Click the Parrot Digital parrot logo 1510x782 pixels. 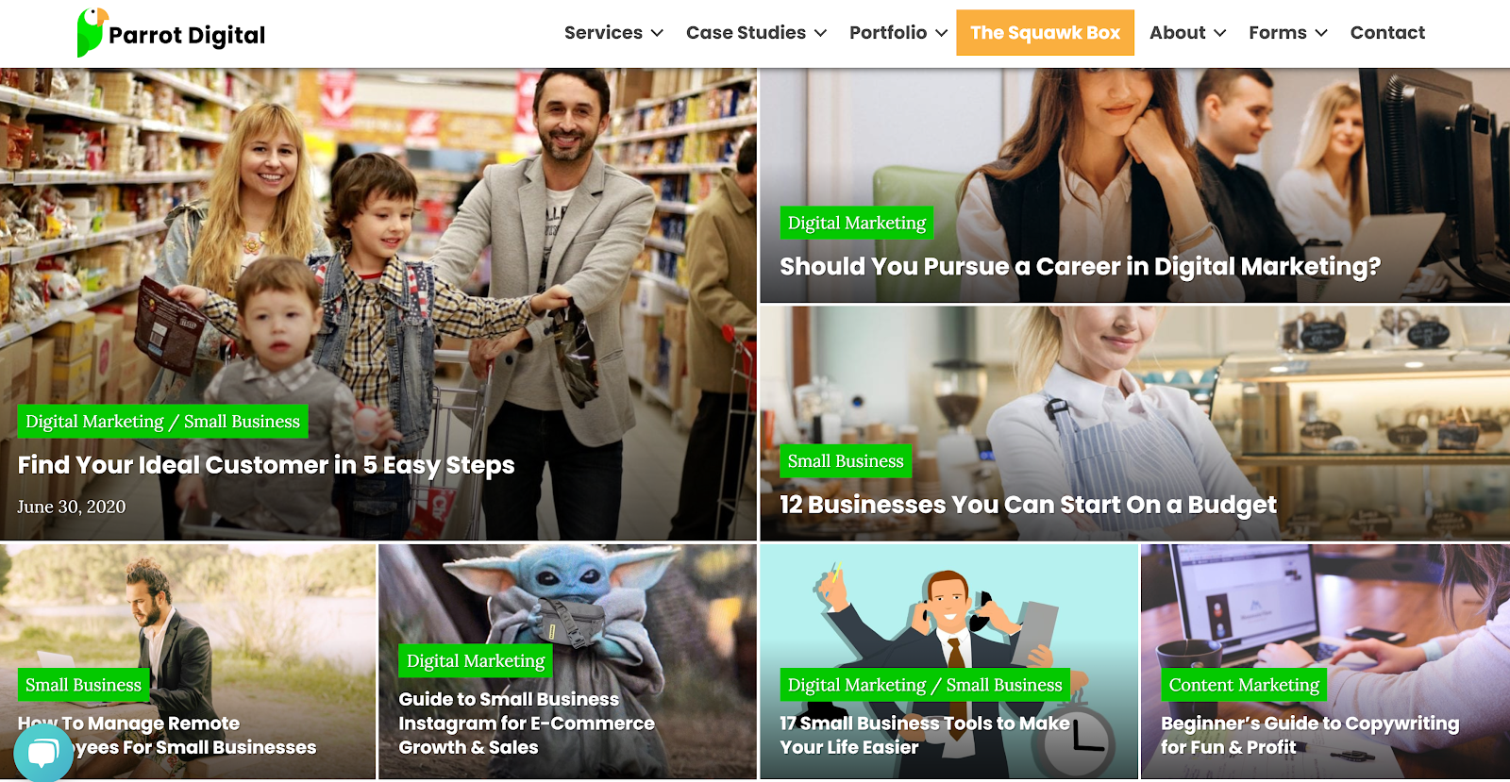[92, 32]
